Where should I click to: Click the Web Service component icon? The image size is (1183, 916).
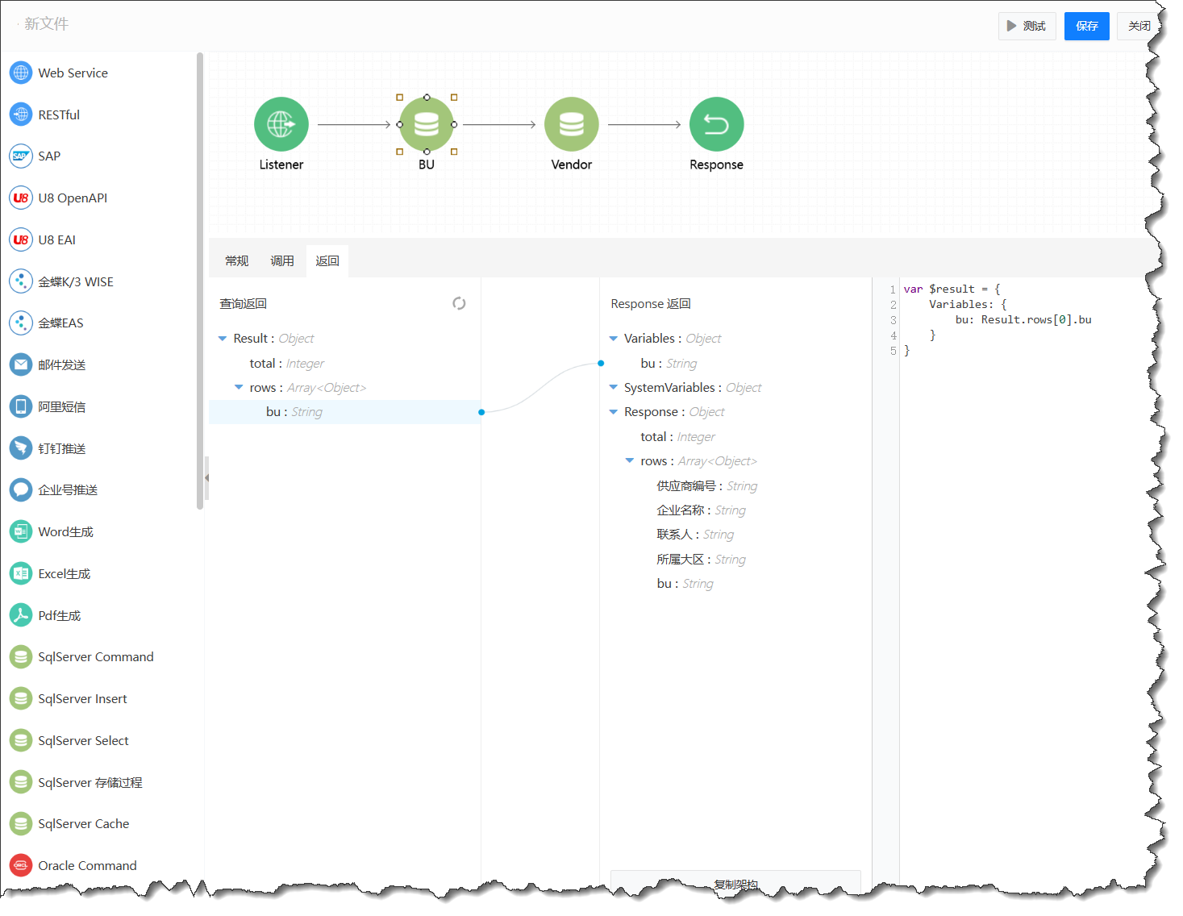[21, 73]
